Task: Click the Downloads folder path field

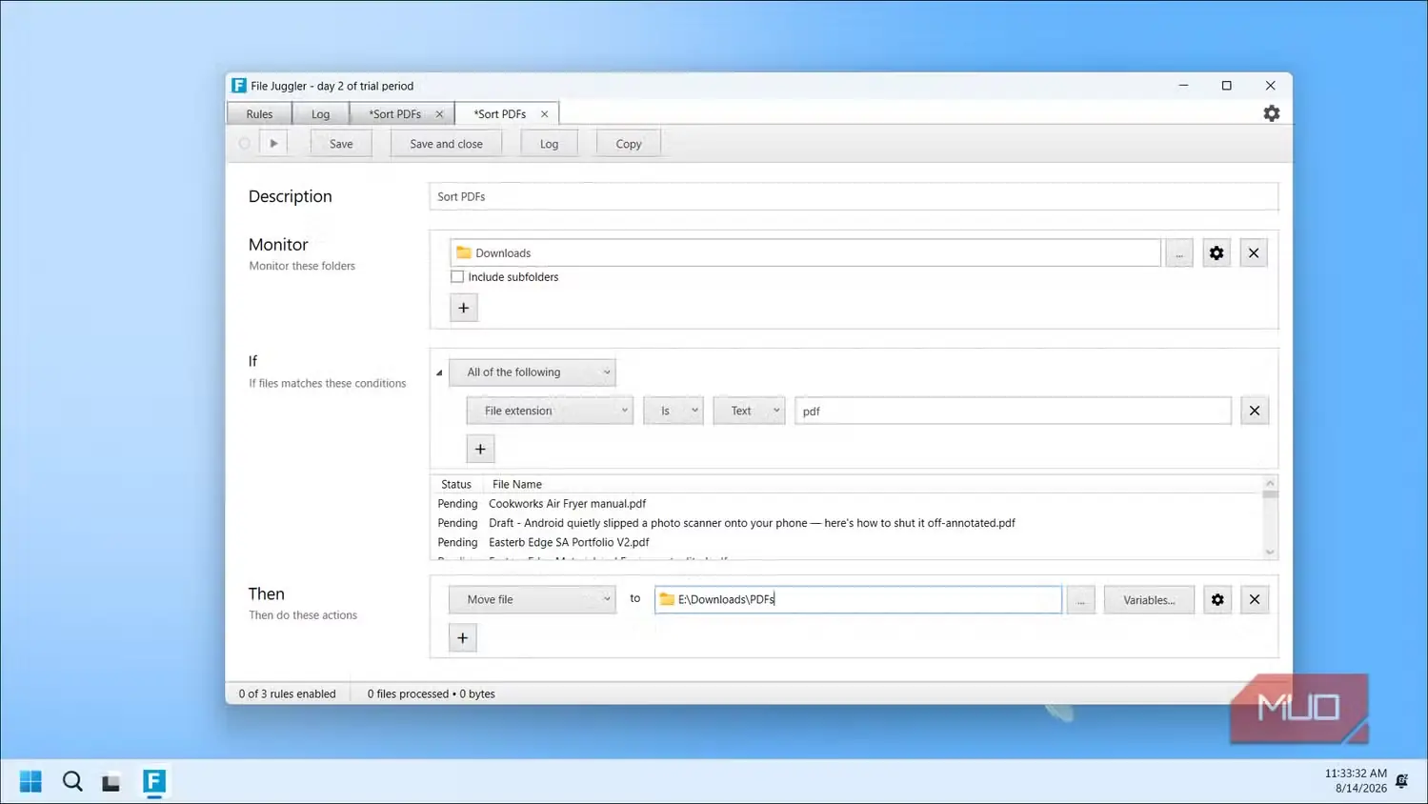Action: pyautogui.click(x=805, y=252)
